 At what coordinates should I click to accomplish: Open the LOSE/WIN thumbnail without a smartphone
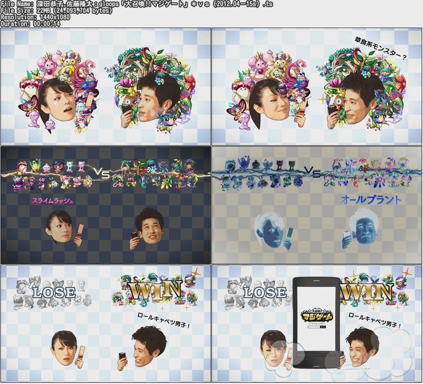point(106,323)
